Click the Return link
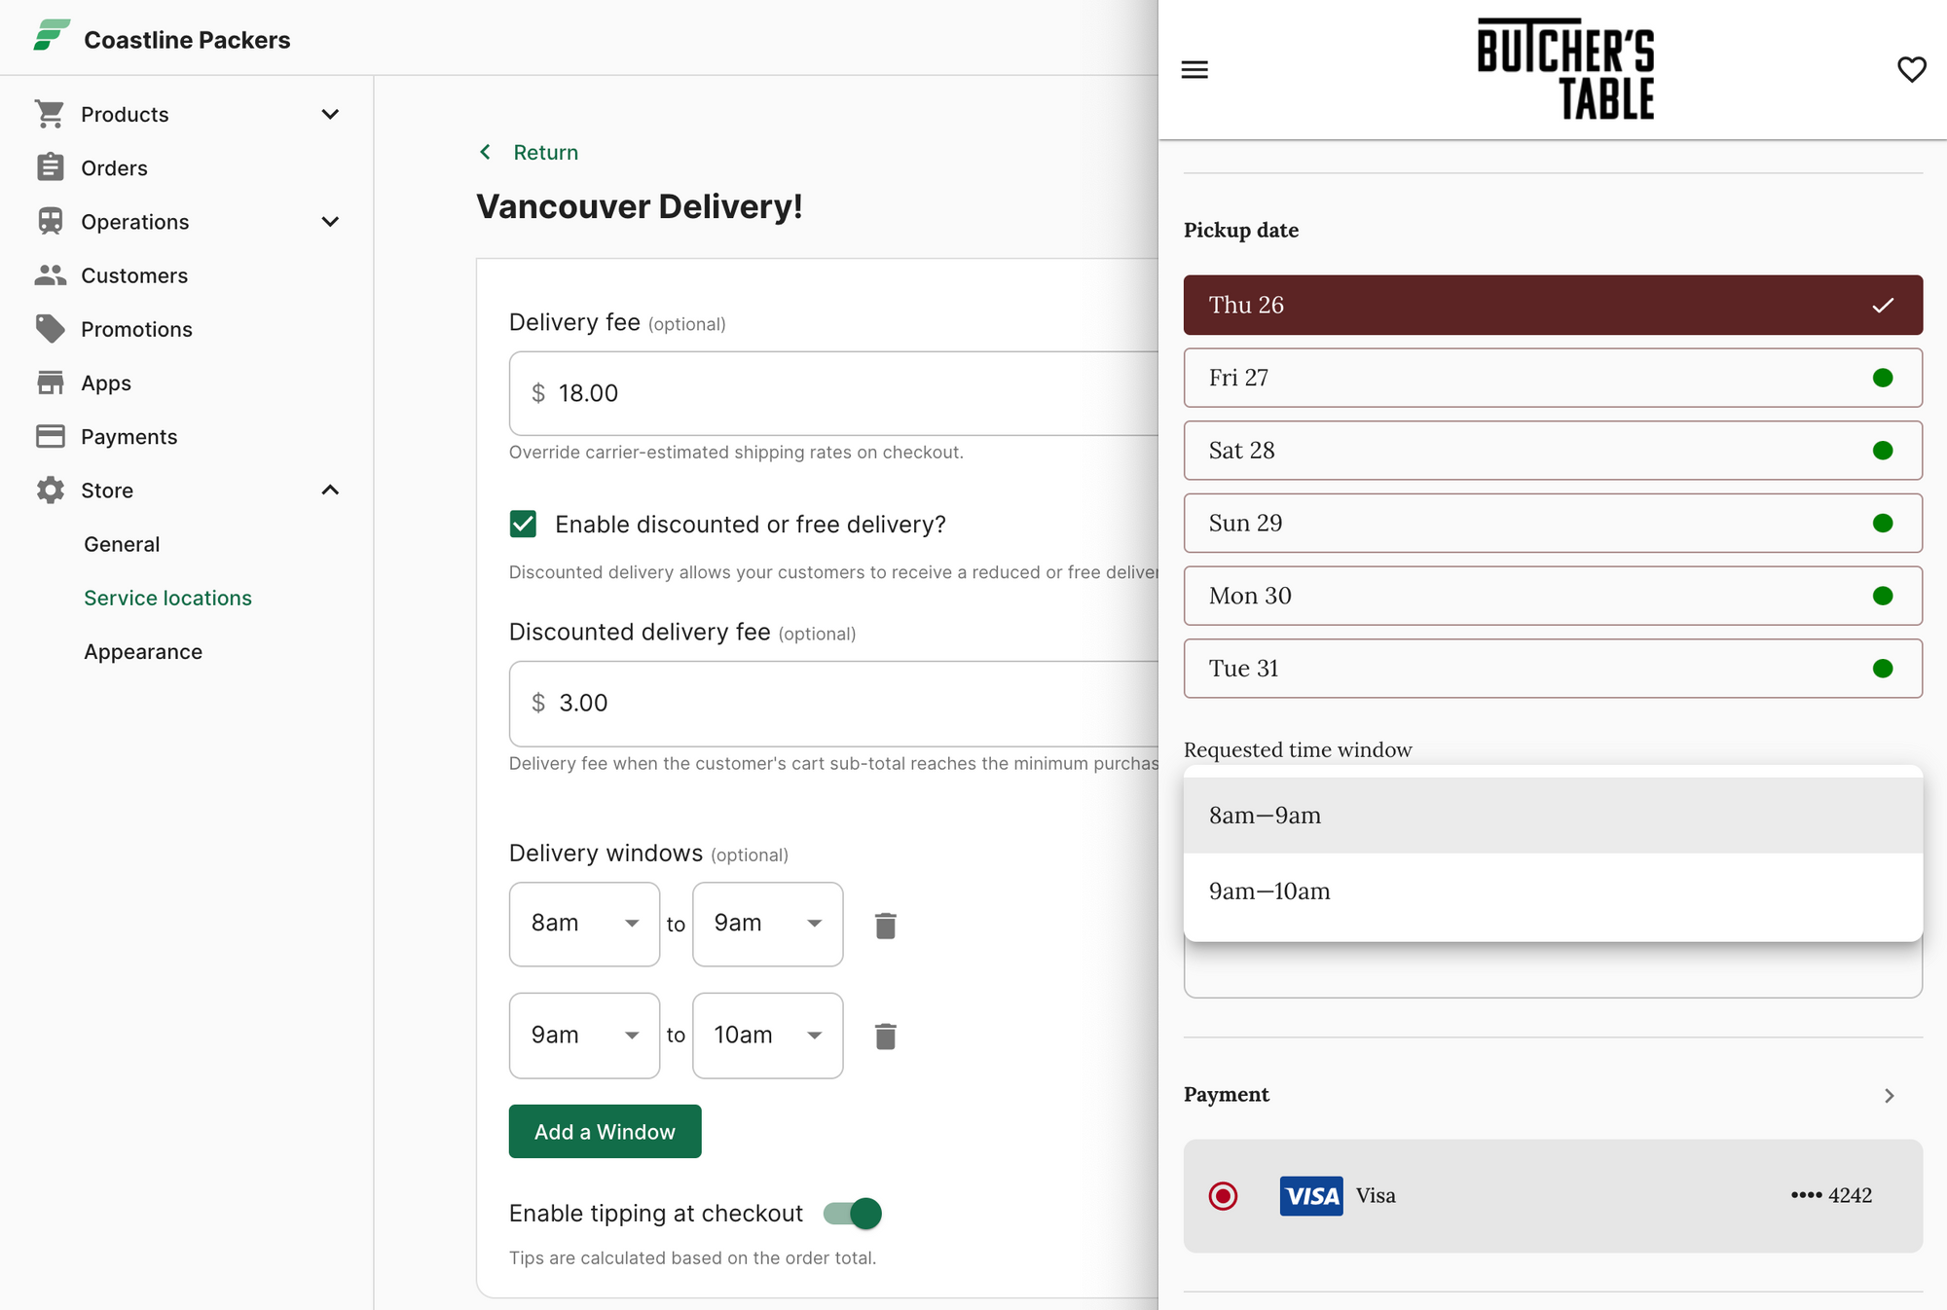Viewport: 1947px width, 1310px height. pyautogui.click(x=545, y=152)
